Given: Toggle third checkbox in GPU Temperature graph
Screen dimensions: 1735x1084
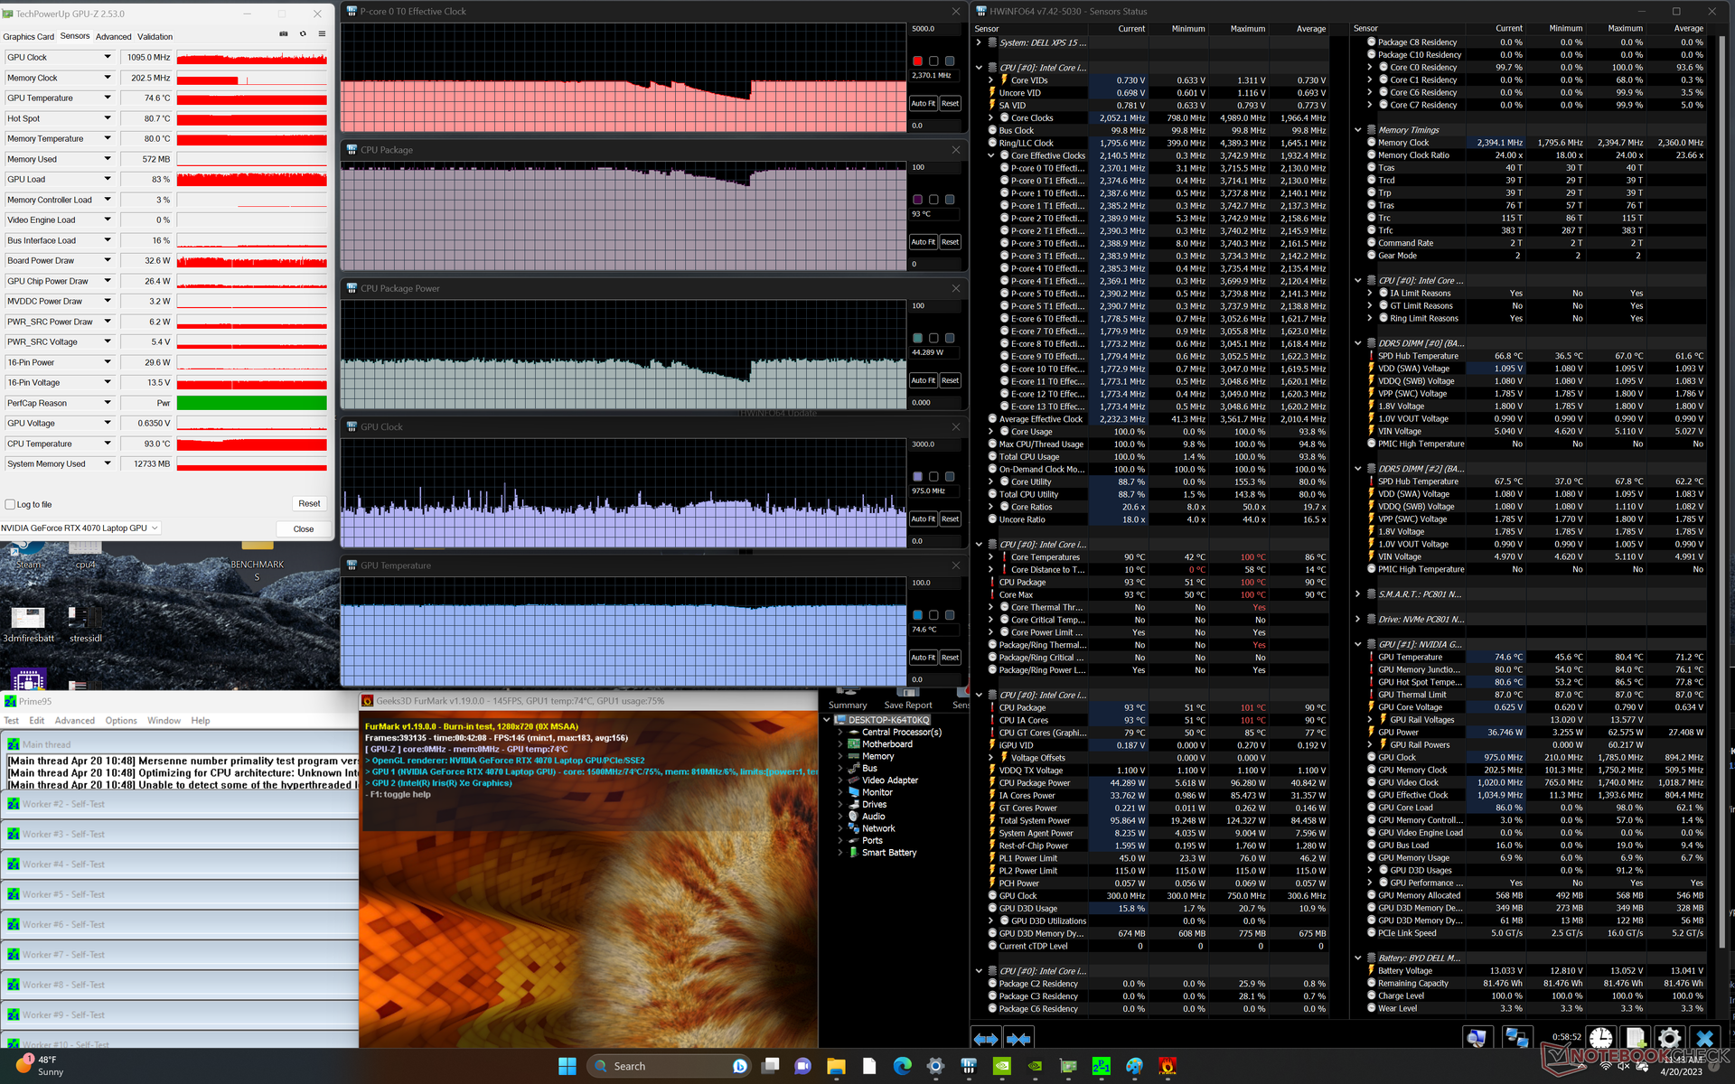Looking at the screenshot, I should [950, 615].
